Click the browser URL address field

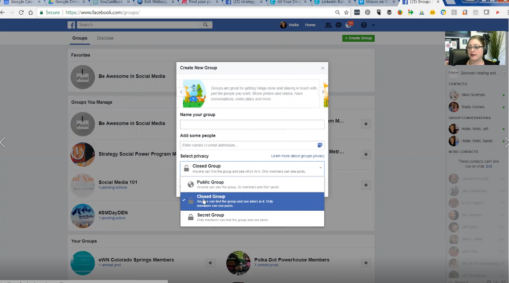(x=198, y=13)
